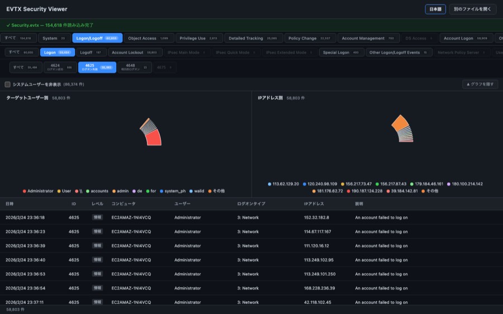This screenshot has height=314, width=503.
Task: Select the すべて 154,618 category tab
Action: pyautogui.click(x=18, y=38)
